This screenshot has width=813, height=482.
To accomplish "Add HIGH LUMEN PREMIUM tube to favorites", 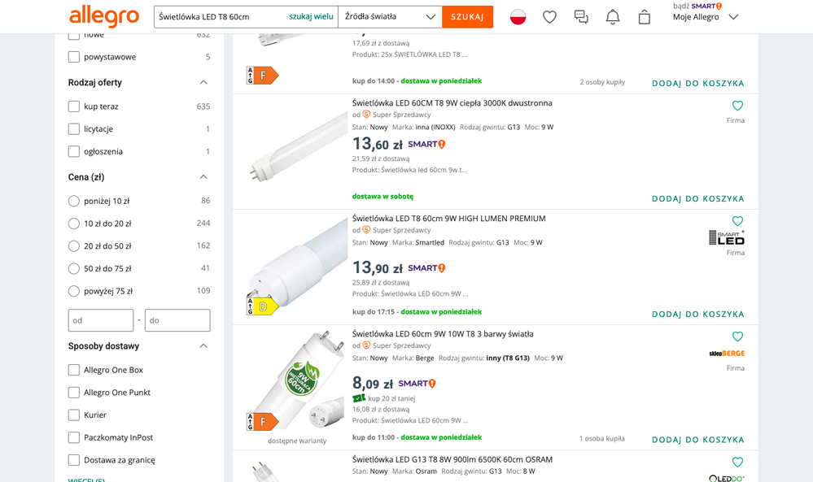I will (737, 221).
